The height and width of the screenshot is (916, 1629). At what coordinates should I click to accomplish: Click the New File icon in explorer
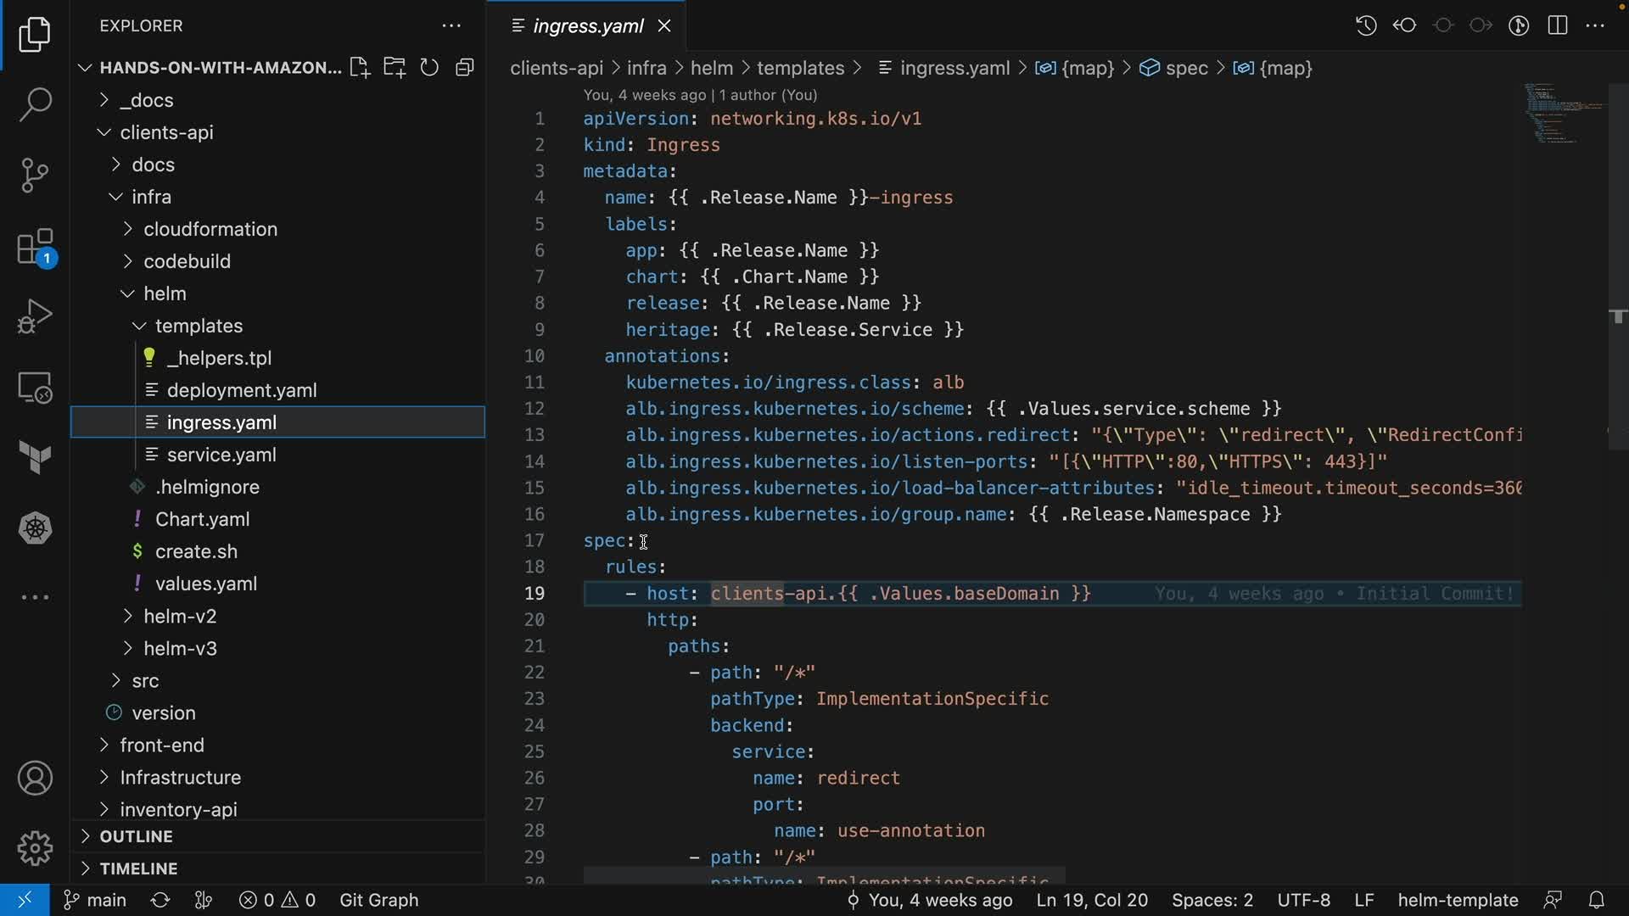click(359, 68)
